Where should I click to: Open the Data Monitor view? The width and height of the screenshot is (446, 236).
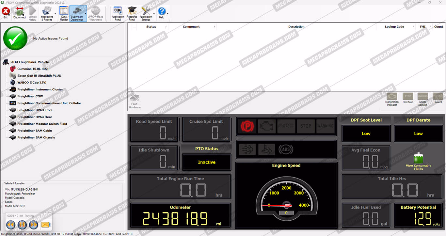(64, 13)
